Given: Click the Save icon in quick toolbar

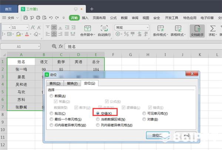Looking at the screenshot, I should coord(26,18).
